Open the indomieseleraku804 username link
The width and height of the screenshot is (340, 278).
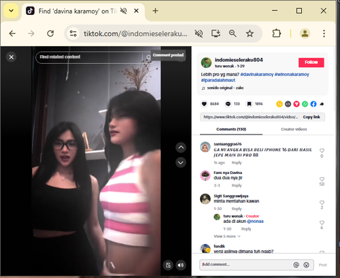point(239,60)
